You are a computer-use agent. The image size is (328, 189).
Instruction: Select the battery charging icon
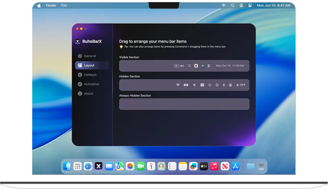186,85
